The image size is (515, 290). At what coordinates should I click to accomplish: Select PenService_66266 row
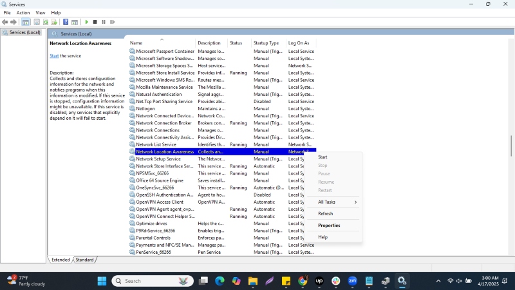click(222, 252)
